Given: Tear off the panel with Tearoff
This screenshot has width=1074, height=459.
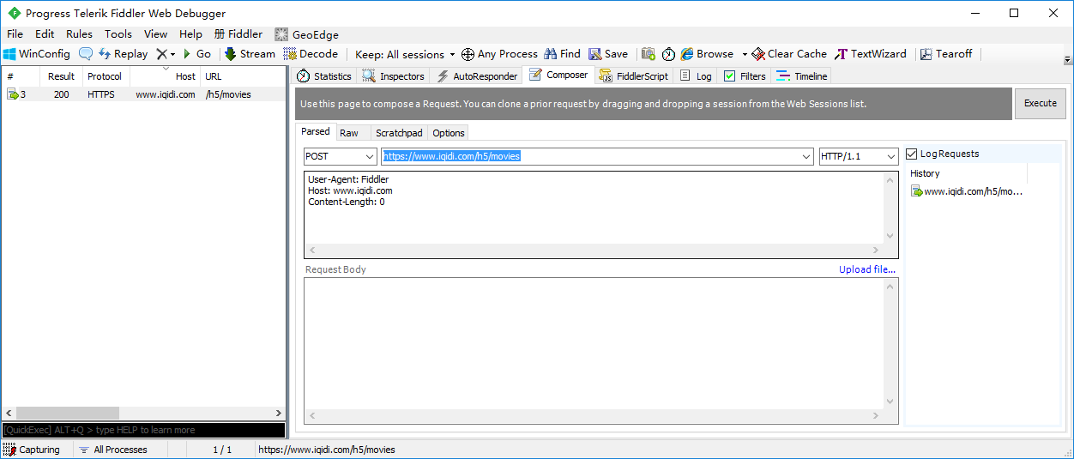Looking at the screenshot, I should click(x=946, y=54).
